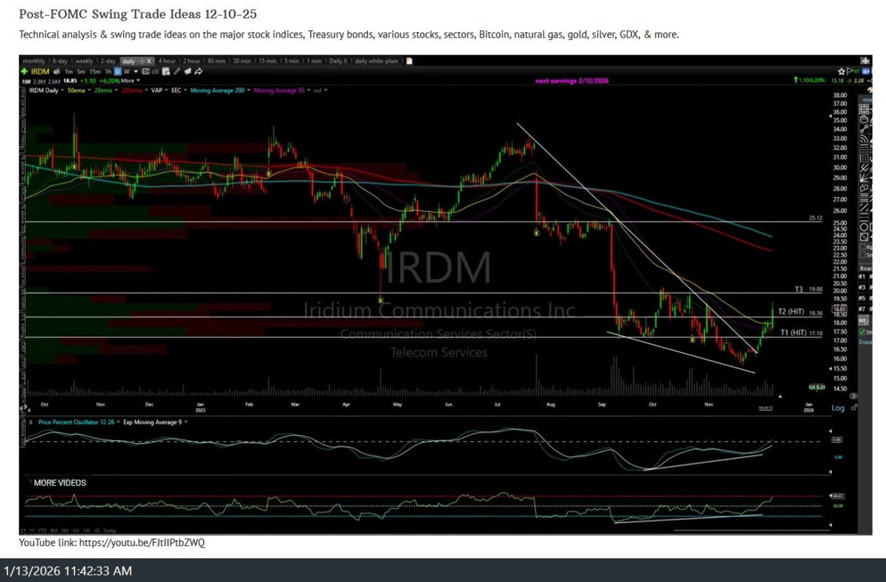Viewport: 886px width, 582px height.
Task: Click the star favorite icon above price axis
Action: point(841,71)
